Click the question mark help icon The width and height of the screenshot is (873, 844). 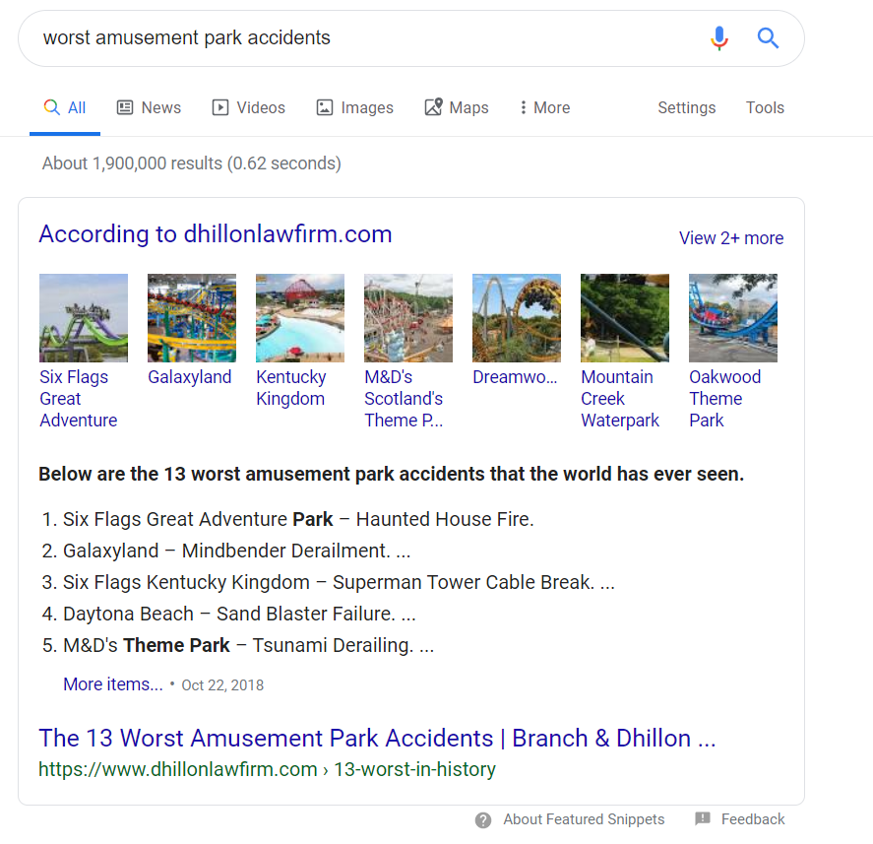pyautogui.click(x=483, y=820)
